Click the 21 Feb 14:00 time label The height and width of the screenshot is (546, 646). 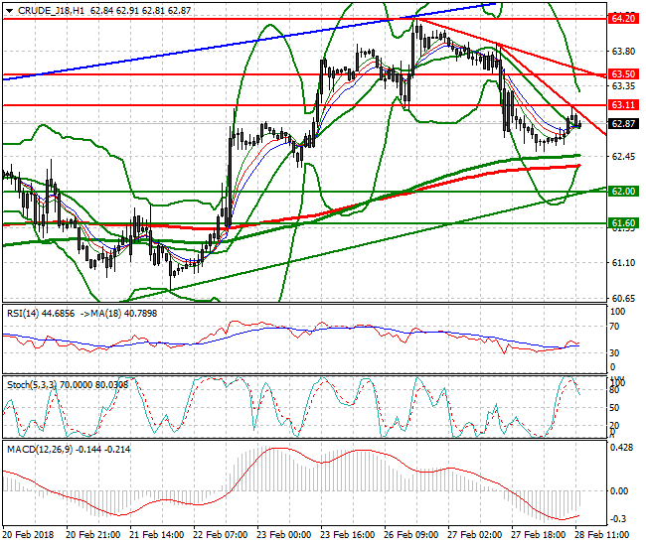click(157, 535)
